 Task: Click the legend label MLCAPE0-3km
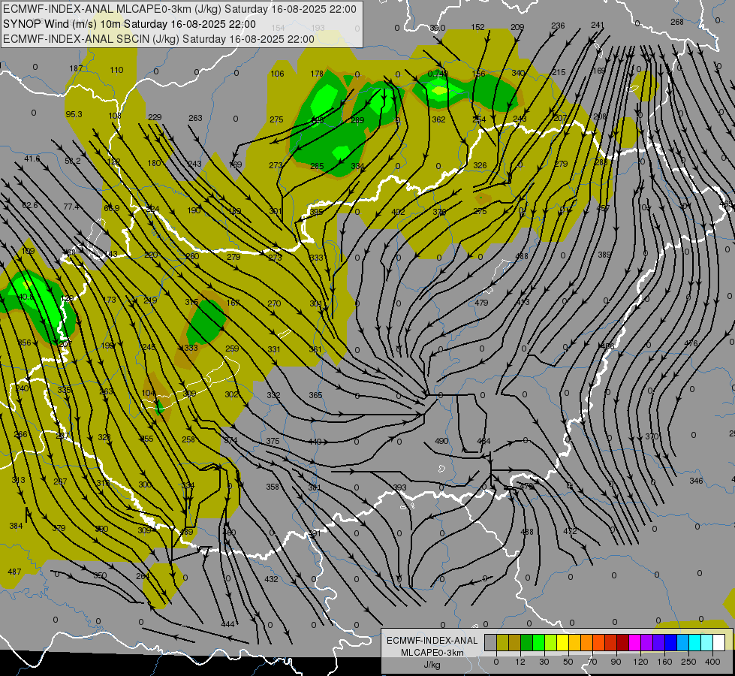[432, 653]
